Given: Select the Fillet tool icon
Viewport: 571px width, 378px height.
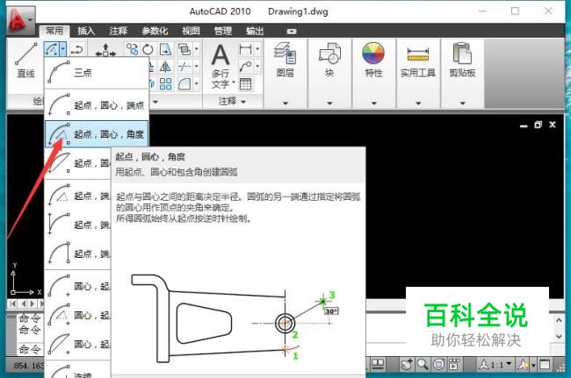Looking at the screenshot, I should click(184, 84).
